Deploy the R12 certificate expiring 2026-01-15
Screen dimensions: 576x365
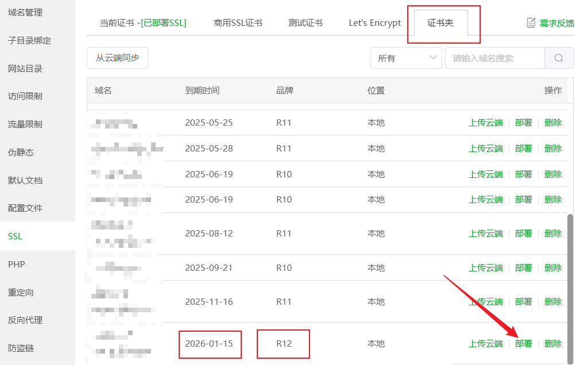pos(524,343)
